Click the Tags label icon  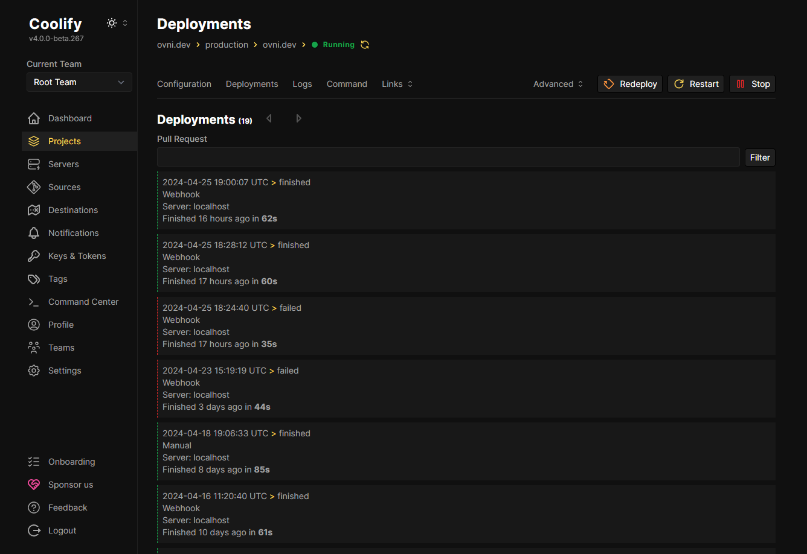[34, 279]
